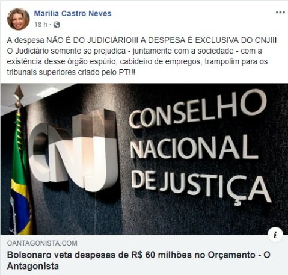This screenshot has width=288, height=275.
Task: Click the word CONSELHO in the image
Action: 197,110
